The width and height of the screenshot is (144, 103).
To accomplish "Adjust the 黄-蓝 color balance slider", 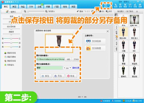I will pyautogui.click(x=11, y=47).
